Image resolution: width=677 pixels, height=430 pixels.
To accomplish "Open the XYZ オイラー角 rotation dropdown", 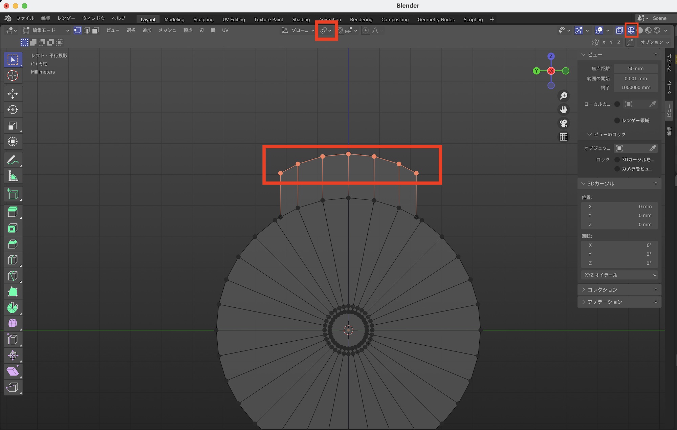I will coord(619,275).
